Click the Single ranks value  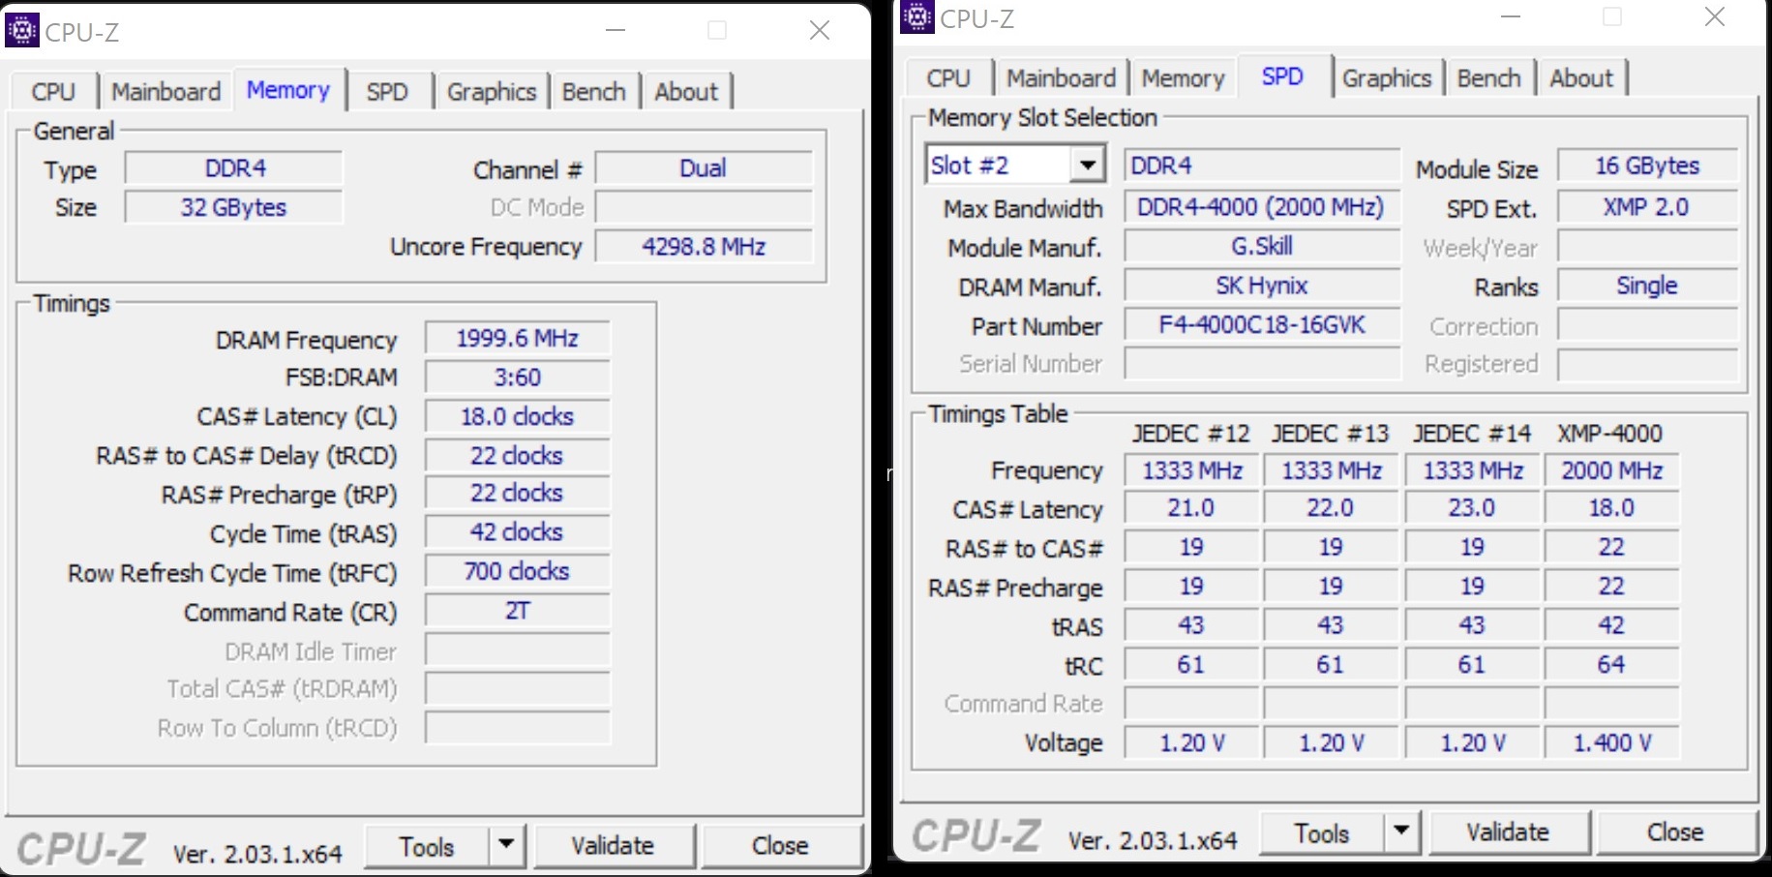[1647, 287]
